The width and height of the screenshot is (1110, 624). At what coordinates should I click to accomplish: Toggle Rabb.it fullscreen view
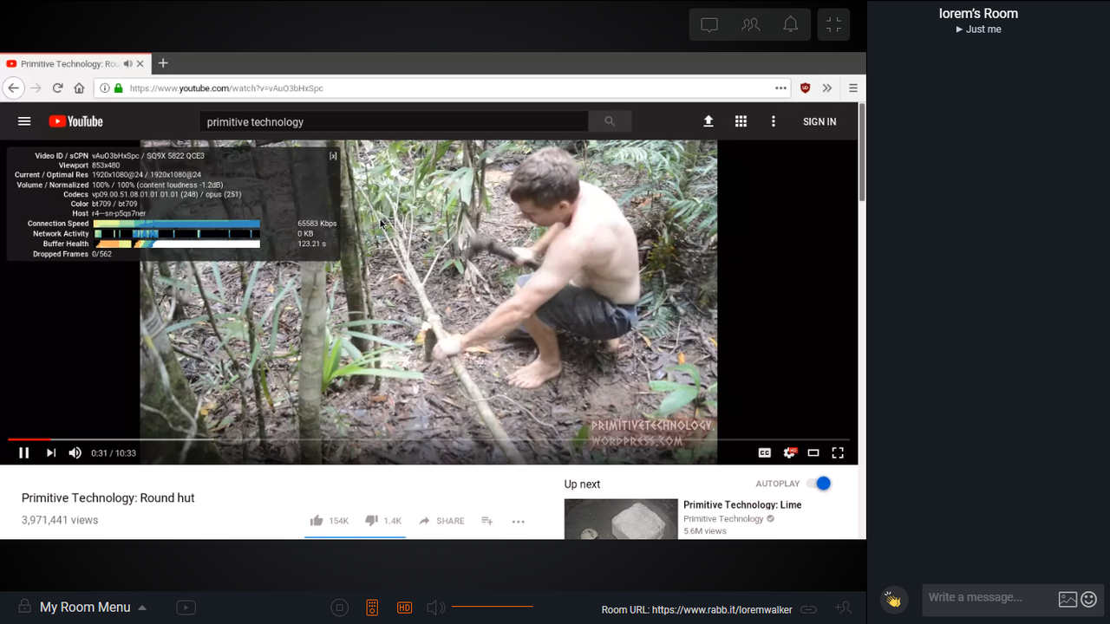833,25
